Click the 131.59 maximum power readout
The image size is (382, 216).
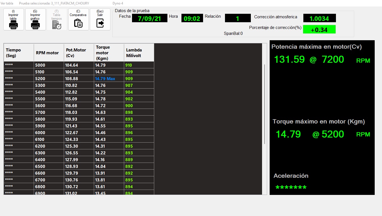click(x=289, y=60)
